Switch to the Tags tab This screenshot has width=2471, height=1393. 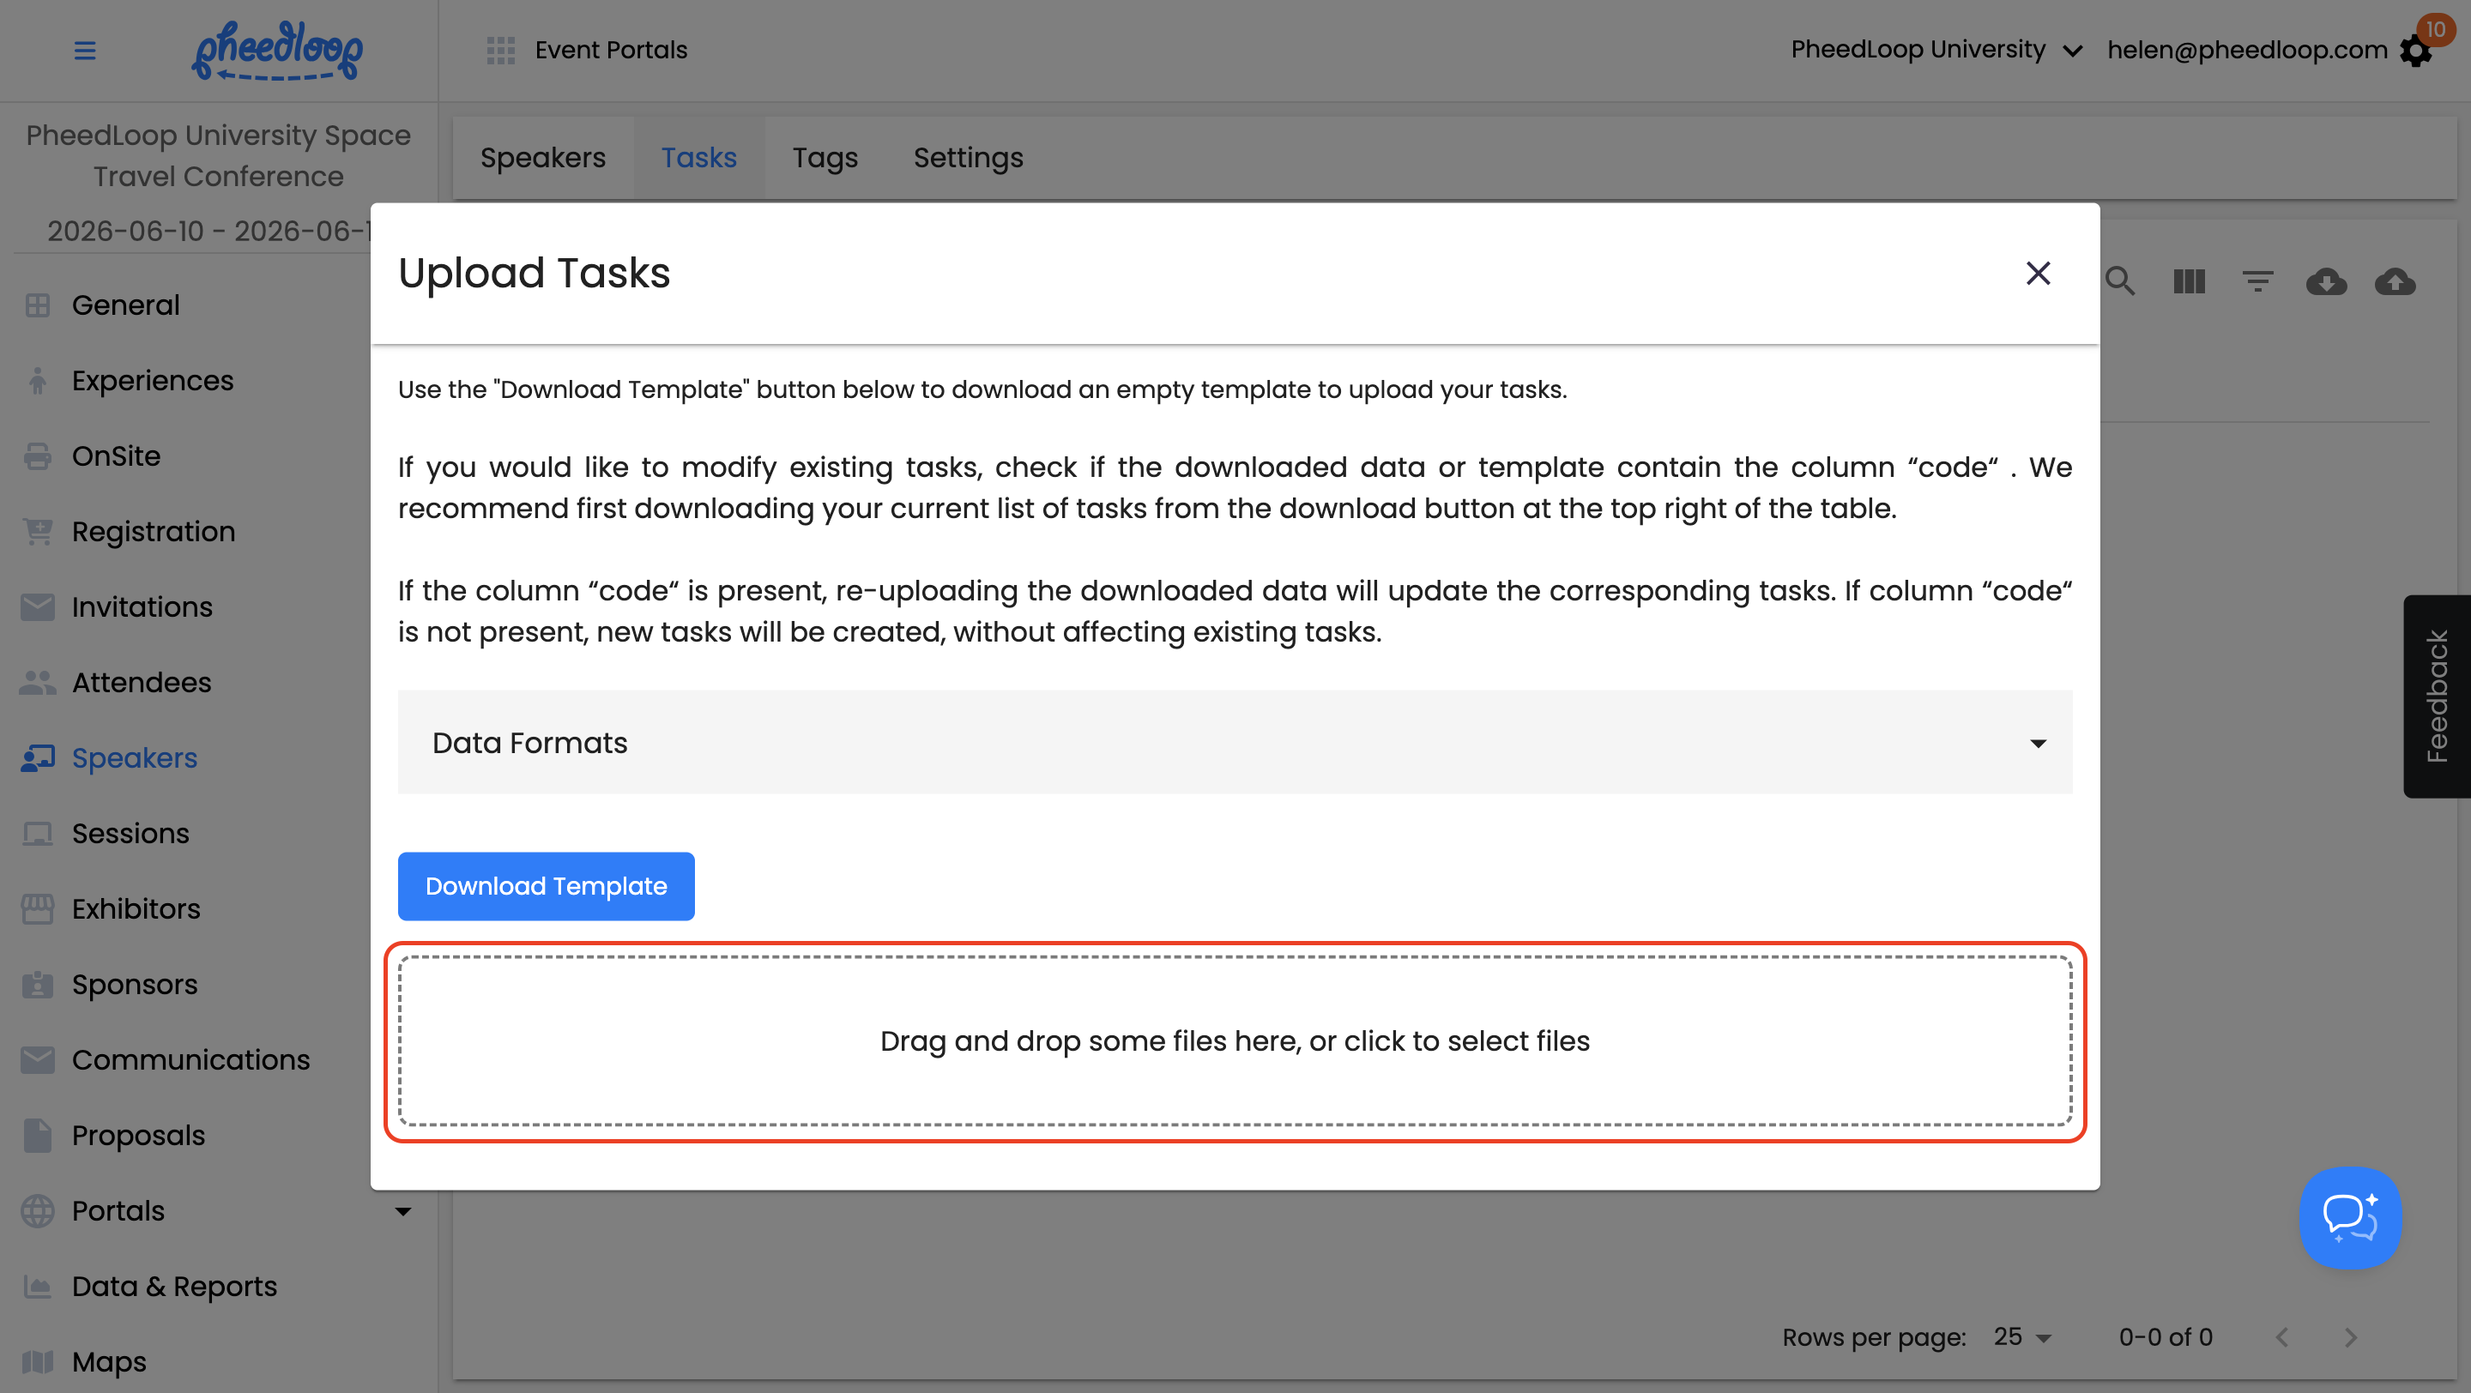pos(824,157)
